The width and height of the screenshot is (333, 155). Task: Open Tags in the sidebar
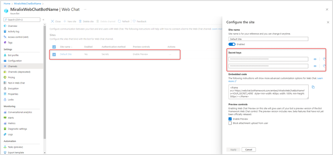(10, 42)
